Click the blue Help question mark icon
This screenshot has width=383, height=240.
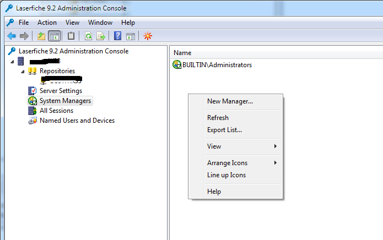tap(118, 36)
